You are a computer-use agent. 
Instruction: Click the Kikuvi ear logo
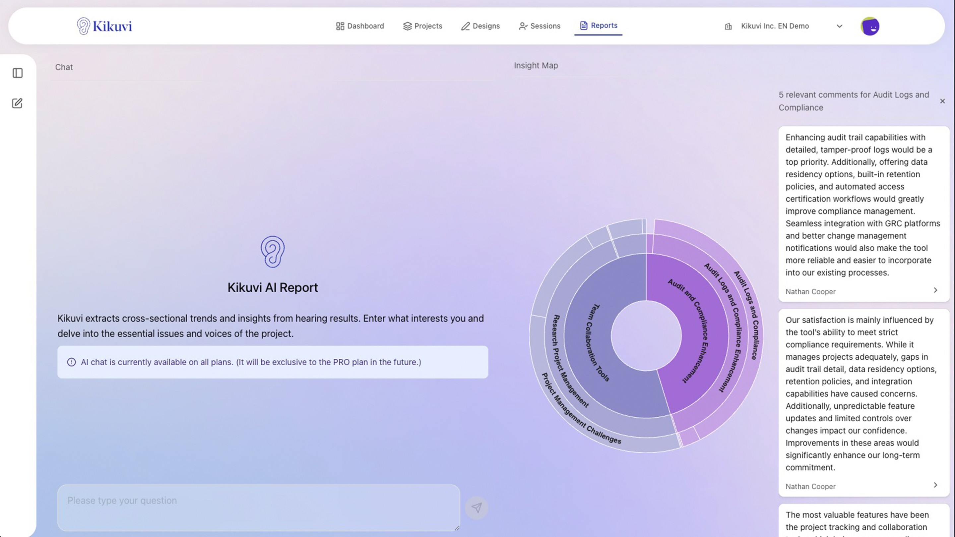(84, 26)
